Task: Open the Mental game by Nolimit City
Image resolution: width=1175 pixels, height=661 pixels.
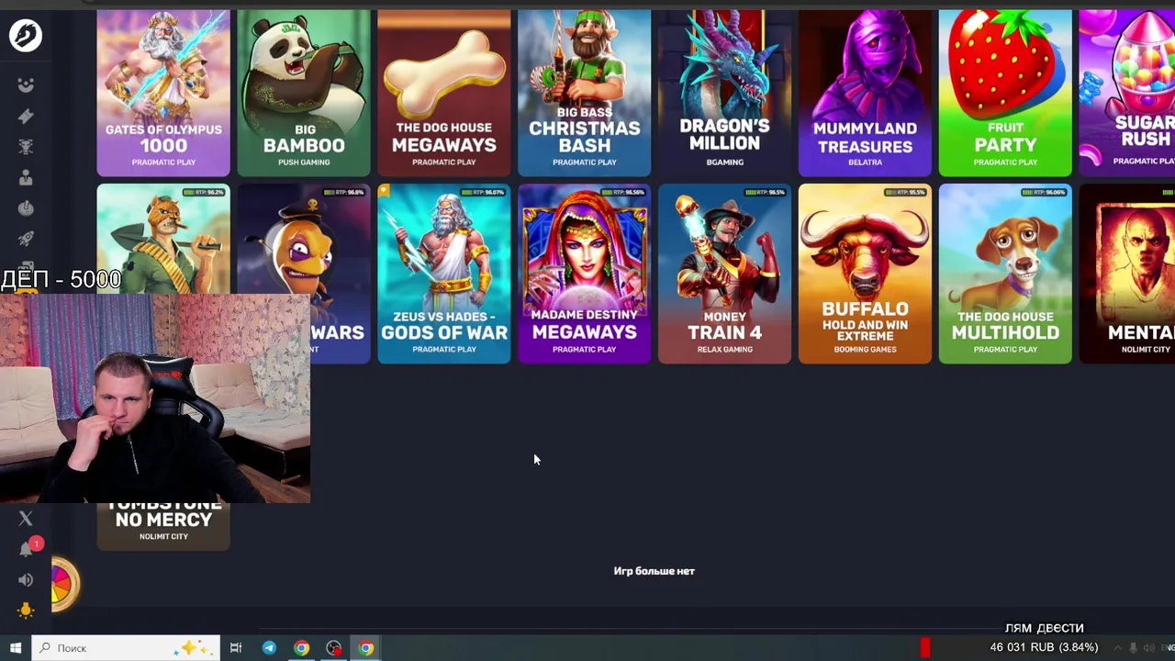Action: pyautogui.click(x=1127, y=274)
